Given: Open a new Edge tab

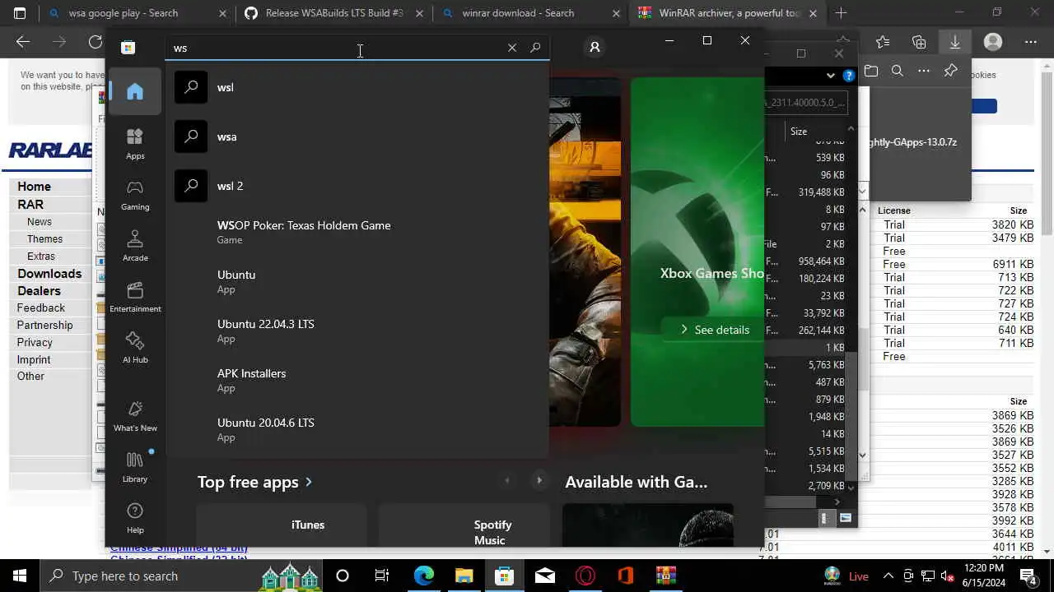Looking at the screenshot, I should click(x=841, y=13).
